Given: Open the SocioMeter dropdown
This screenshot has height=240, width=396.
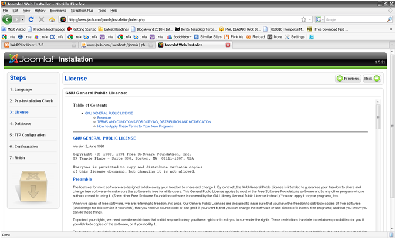Looking at the screenshot, I should tap(179, 37).
